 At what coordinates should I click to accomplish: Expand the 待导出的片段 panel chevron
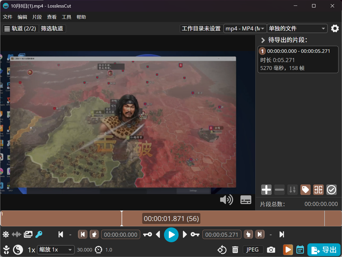point(263,40)
